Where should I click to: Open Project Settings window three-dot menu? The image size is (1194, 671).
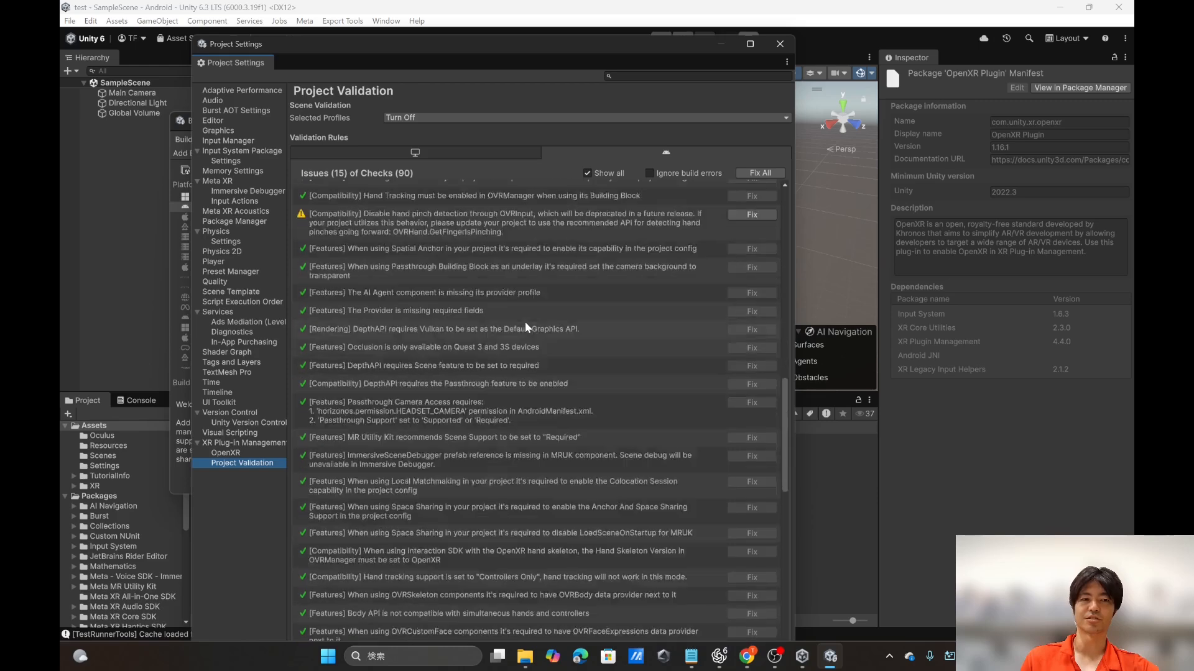point(787,62)
